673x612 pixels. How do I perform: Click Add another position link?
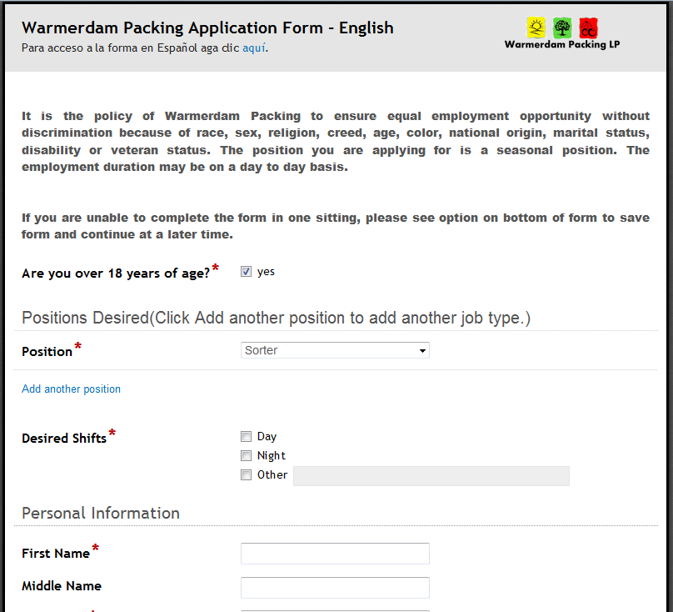pos(72,389)
